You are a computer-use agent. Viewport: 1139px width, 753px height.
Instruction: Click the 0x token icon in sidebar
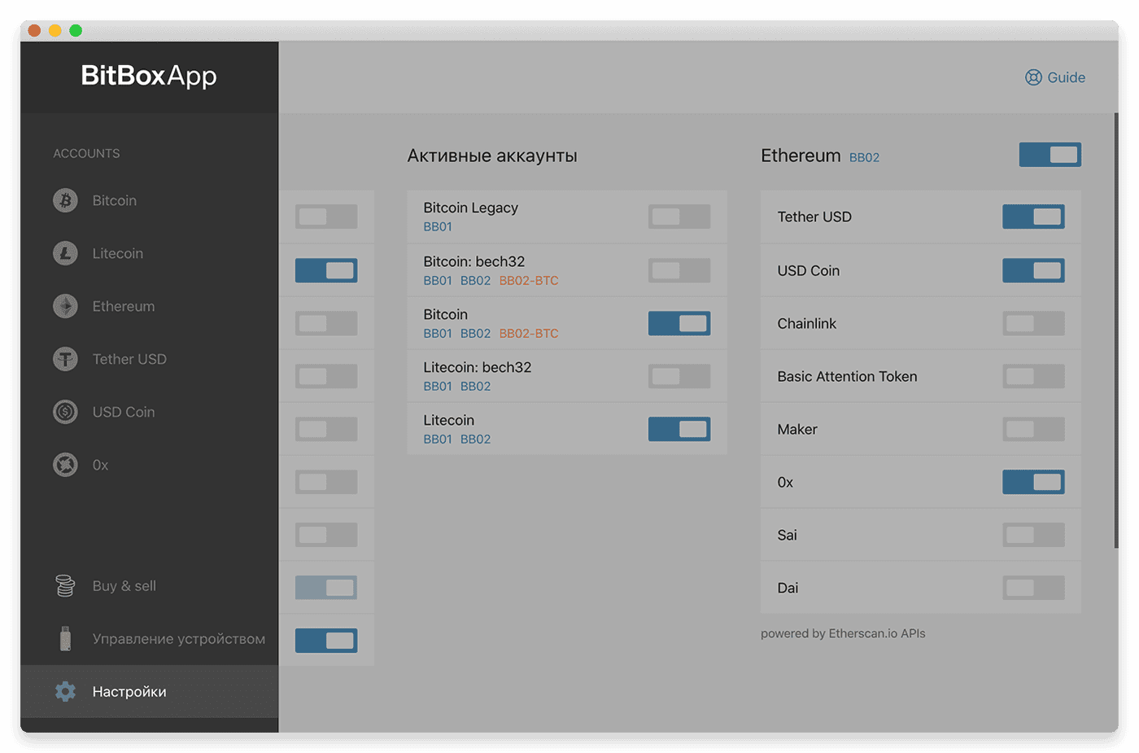(x=65, y=465)
